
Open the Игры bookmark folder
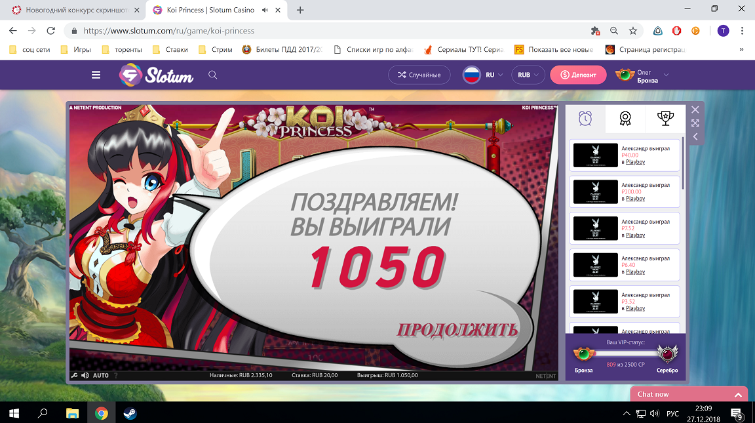pyautogui.click(x=75, y=50)
